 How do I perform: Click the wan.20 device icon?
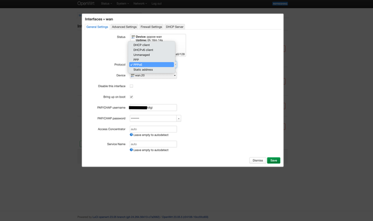pos(133,75)
